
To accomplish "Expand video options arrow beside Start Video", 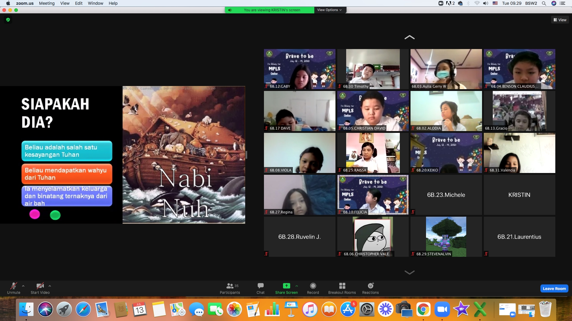I will click(x=50, y=286).
